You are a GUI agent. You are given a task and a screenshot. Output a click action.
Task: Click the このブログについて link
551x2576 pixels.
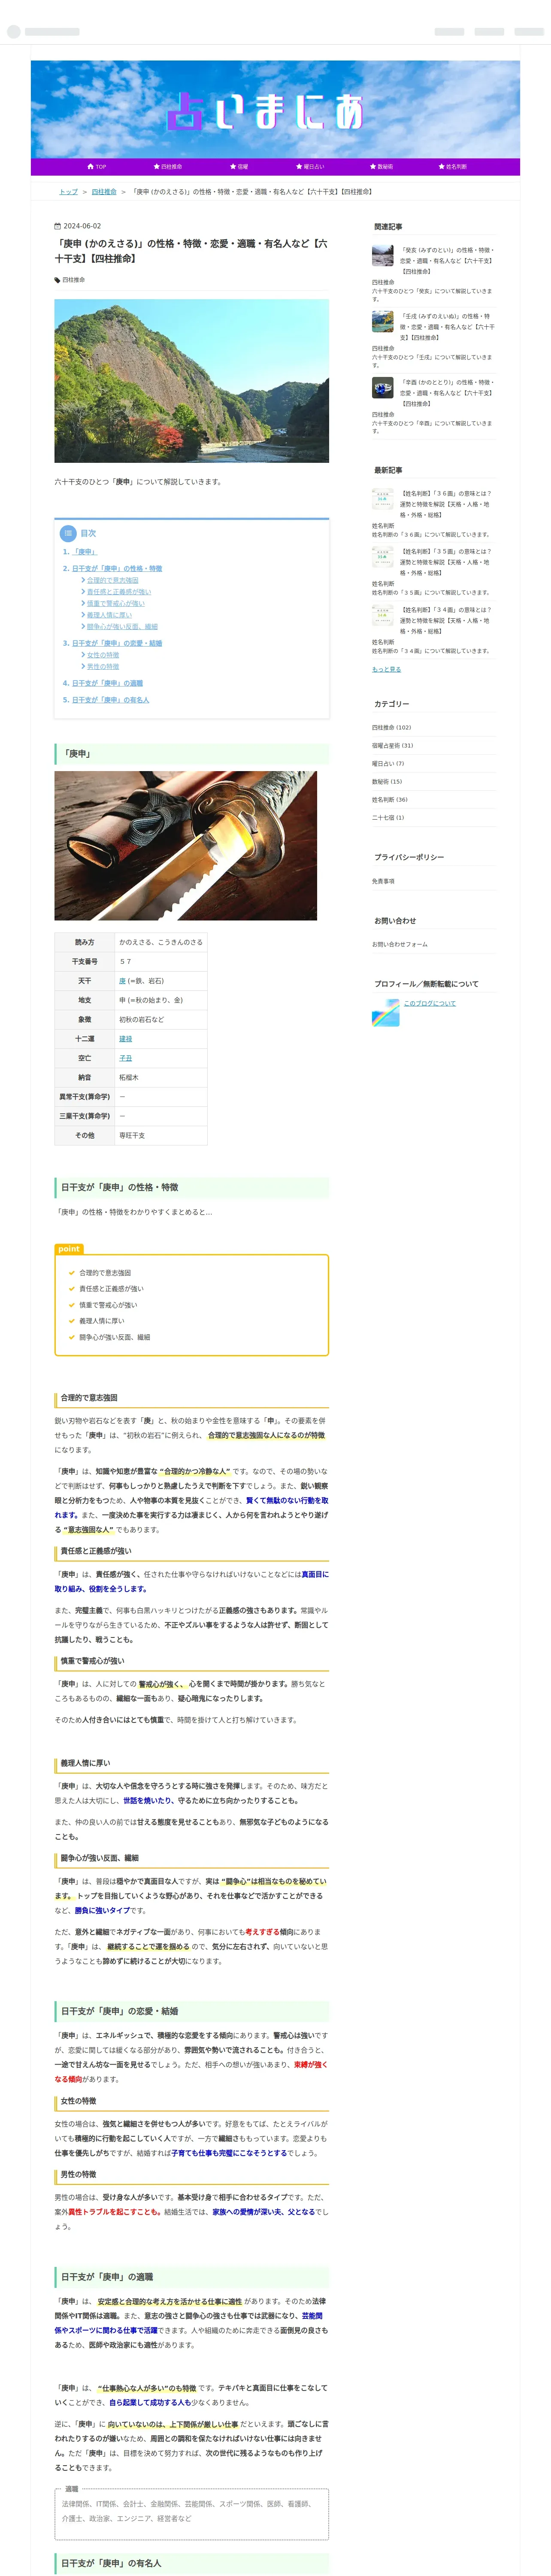tap(429, 1003)
